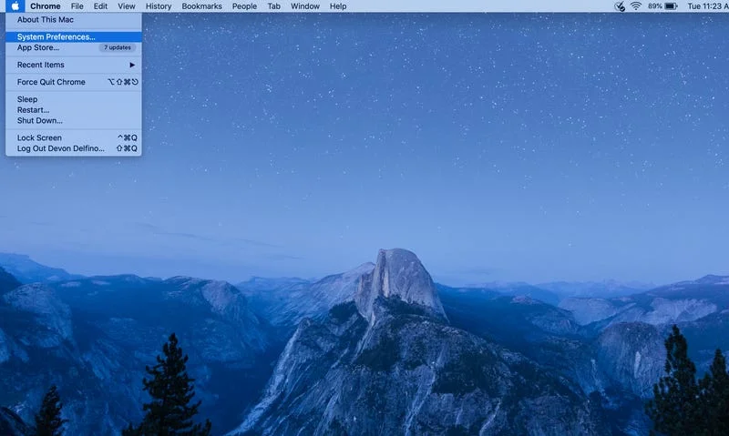Screen dimensions: 729x436
Task: Open the Bookmarks menu
Action: 201,6
